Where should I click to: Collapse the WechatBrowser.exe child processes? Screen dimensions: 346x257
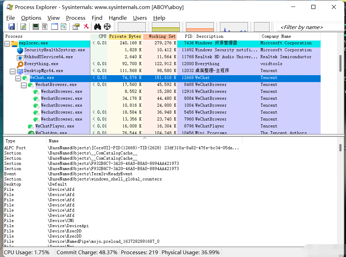[x=24, y=85]
